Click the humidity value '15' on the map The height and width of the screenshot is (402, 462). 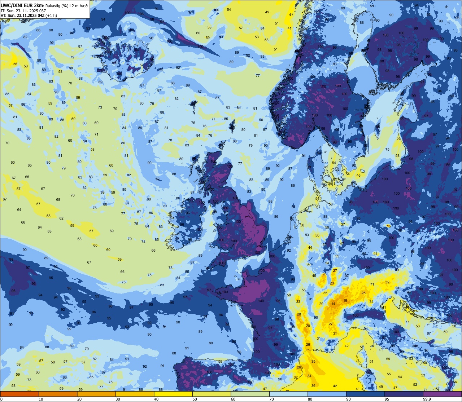[389, 226]
